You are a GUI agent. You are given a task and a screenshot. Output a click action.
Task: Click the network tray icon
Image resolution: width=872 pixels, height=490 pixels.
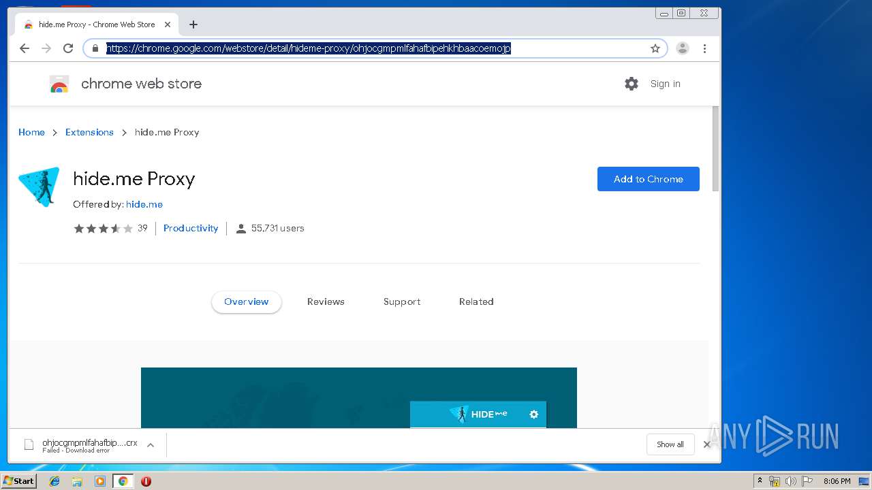click(775, 481)
